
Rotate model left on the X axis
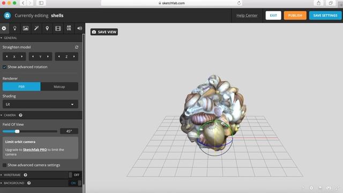pyautogui.click(x=7, y=57)
